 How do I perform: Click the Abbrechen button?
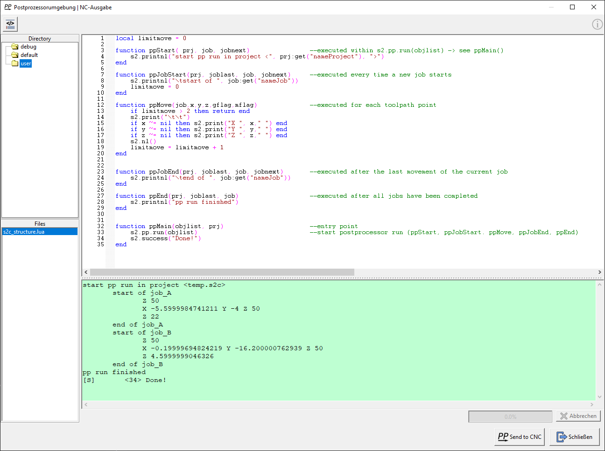click(578, 416)
